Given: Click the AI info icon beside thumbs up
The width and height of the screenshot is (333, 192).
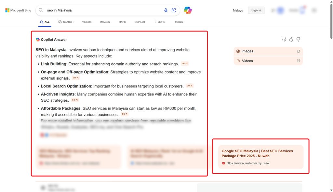Looking at the screenshot, I should coord(284,39).
